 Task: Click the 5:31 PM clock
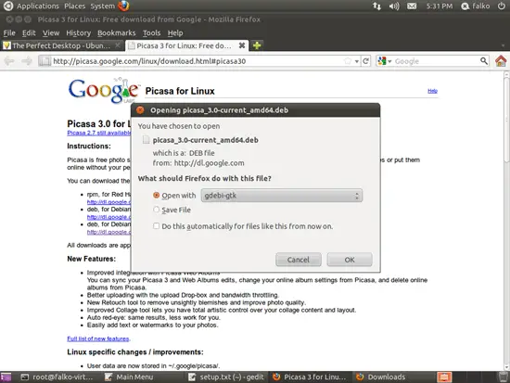click(x=440, y=6)
